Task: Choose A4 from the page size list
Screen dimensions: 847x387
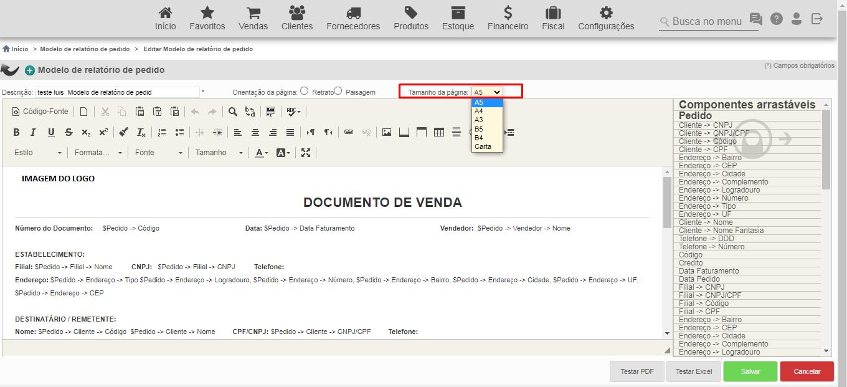Action: (x=487, y=111)
